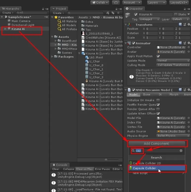
Task: Lock the Project panel
Action: (116, 9)
